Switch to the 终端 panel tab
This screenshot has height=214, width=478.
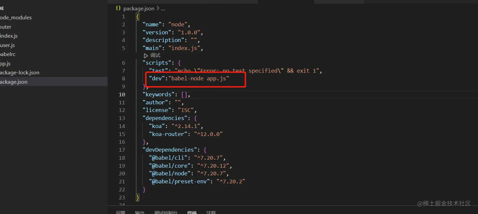(x=192, y=212)
